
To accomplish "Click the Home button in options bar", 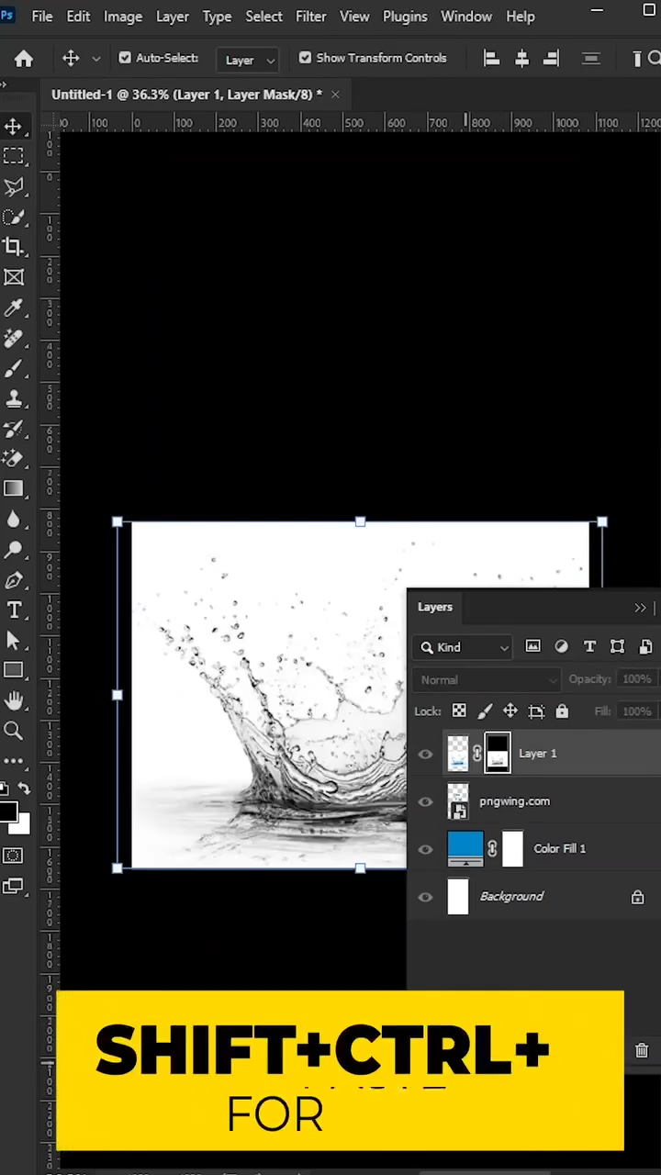I will point(24,59).
